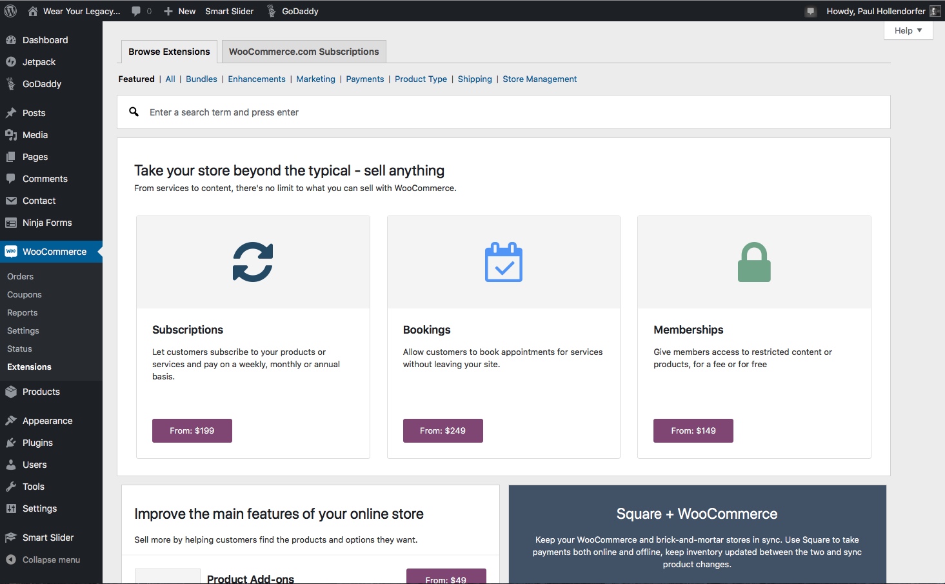
Task: Select the Featured category filter
Action: 137,79
